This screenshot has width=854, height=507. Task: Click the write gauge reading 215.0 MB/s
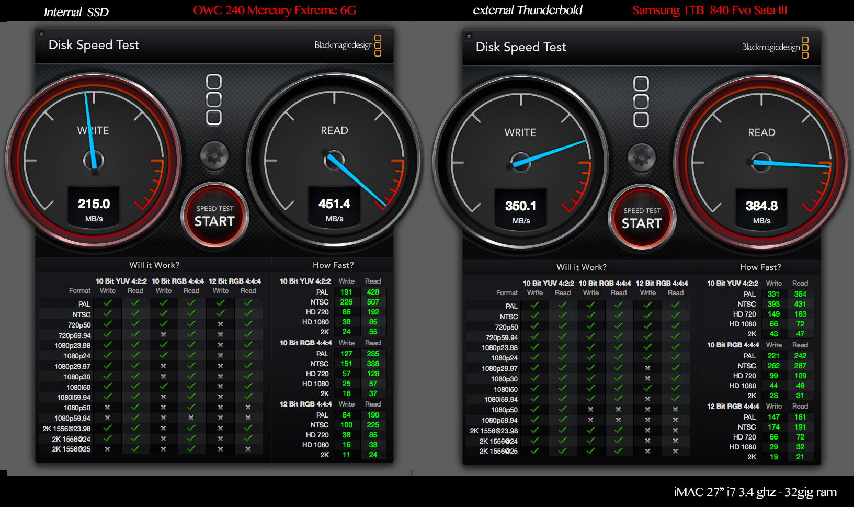click(94, 160)
